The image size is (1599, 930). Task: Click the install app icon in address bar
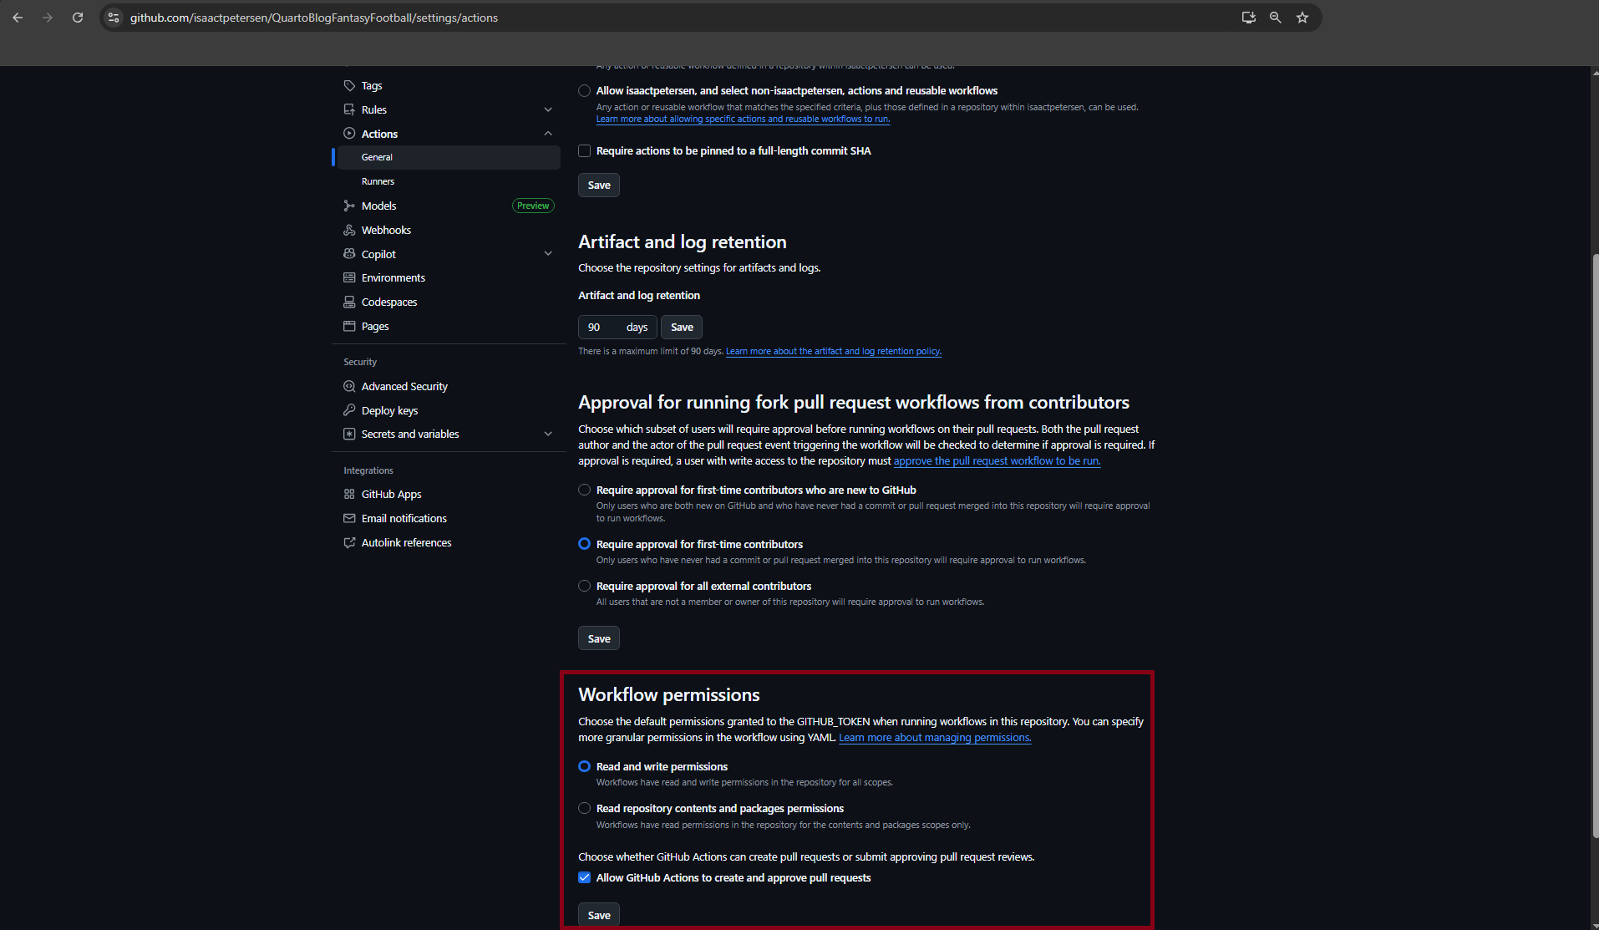[1249, 18]
